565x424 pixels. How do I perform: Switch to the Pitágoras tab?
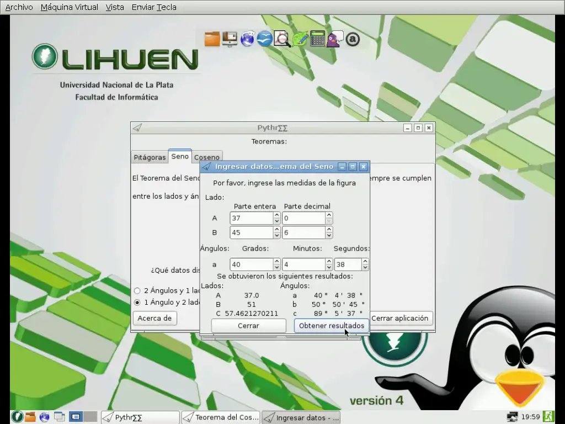(x=150, y=157)
